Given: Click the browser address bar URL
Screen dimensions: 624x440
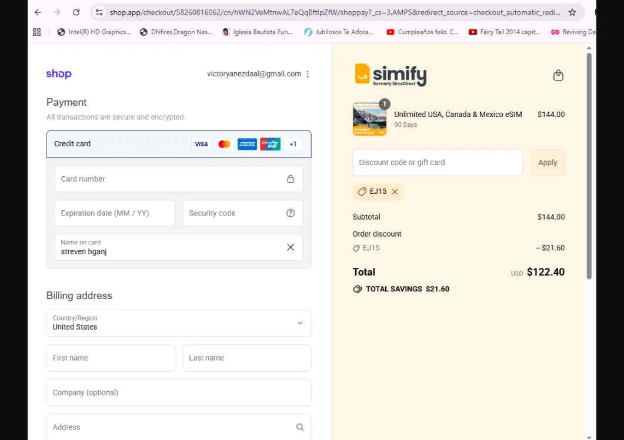Looking at the screenshot, I should (335, 12).
